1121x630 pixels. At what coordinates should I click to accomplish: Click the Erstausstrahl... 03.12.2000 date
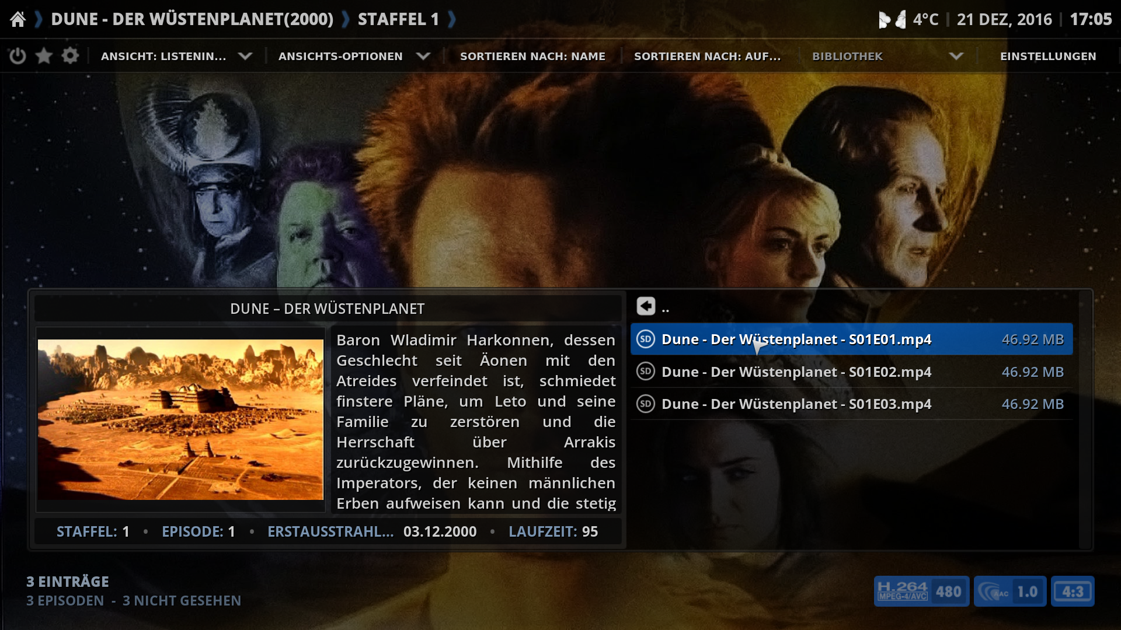[372, 531]
